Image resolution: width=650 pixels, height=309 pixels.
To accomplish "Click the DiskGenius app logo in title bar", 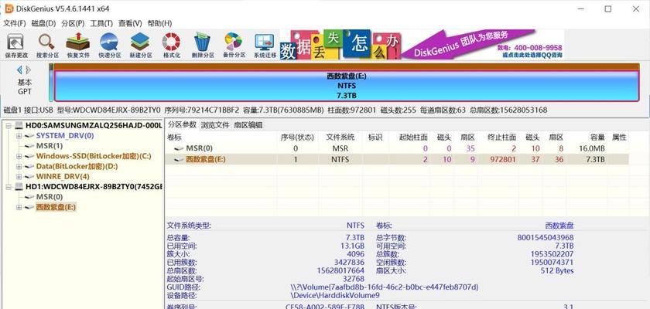I will click(9, 8).
